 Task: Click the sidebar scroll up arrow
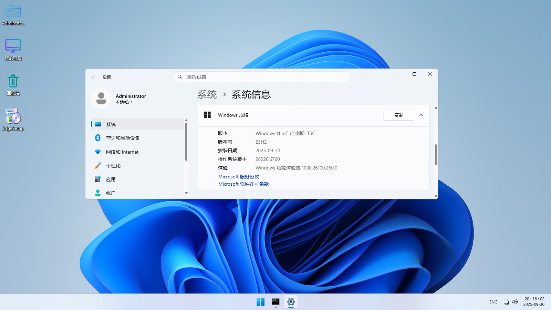click(x=186, y=121)
